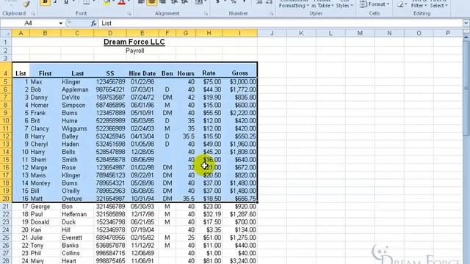The width and height of the screenshot is (470, 264).
Task: Select hire date 11/12/92 cell
Action: pyautogui.click(x=142, y=246)
